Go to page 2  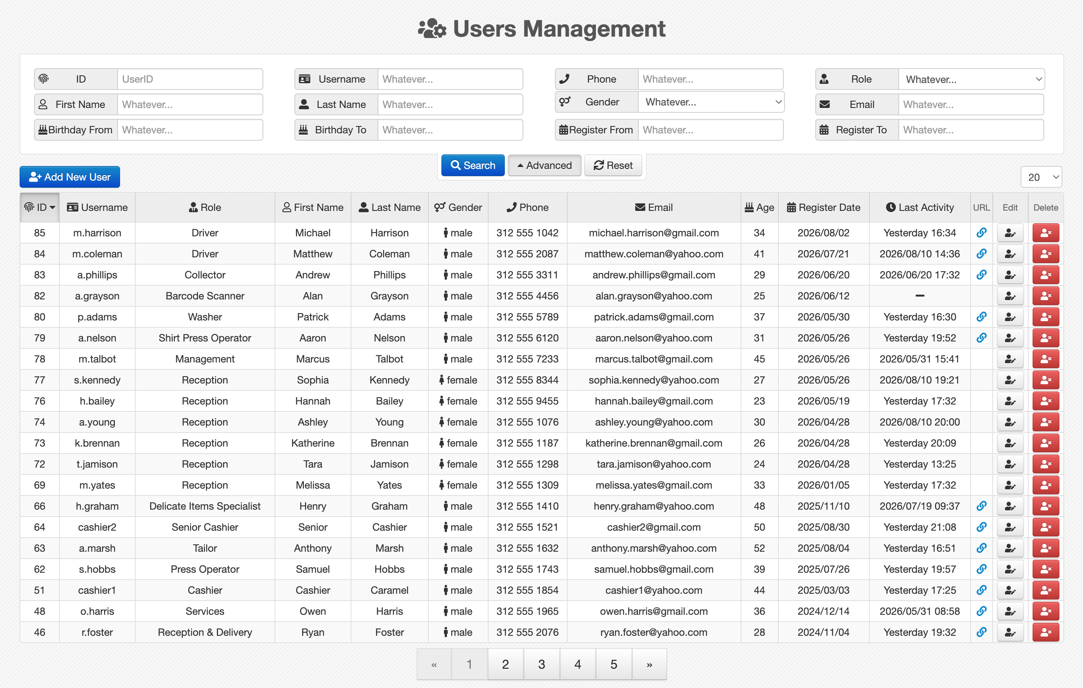pos(506,664)
